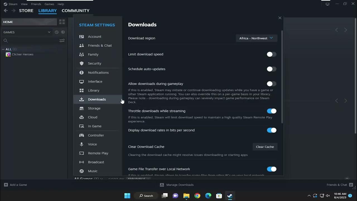
Task: Click the Add a Game plus icon
Action: (x=6, y=185)
